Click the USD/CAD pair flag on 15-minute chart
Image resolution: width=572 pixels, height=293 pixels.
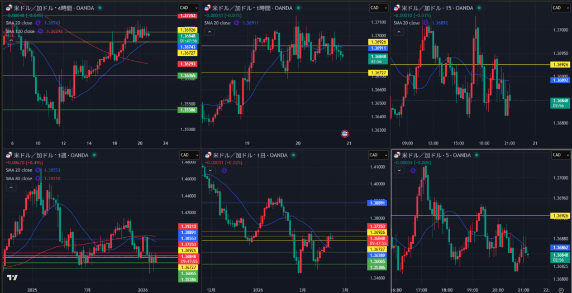tap(398, 8)
